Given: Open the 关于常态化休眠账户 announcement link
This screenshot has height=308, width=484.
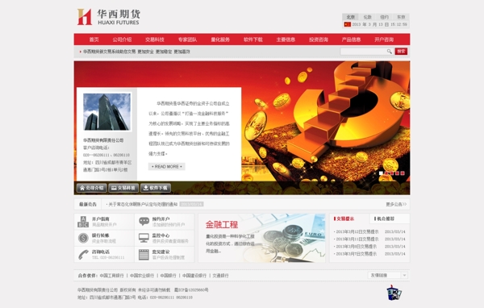Looking at the screenshot, I should click(143, 204).
